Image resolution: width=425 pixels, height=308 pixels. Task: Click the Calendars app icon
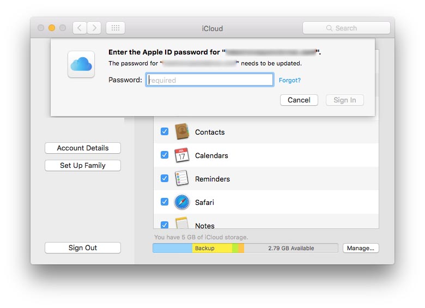(181, 155)
